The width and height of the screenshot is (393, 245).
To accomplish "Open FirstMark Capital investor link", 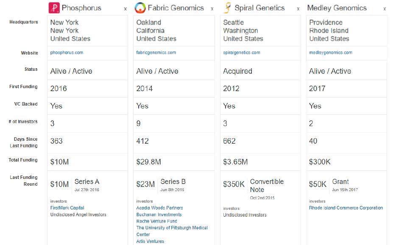I will coord(67,208).
